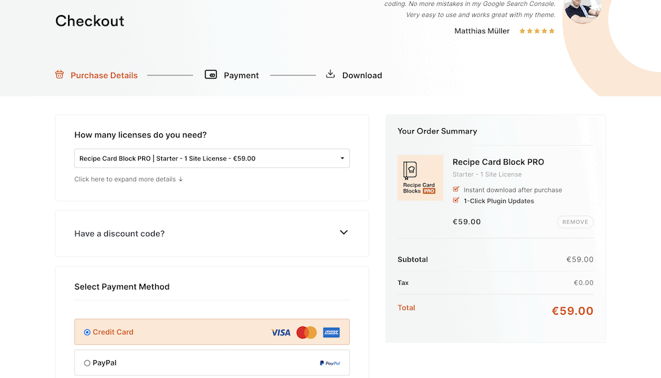Click the product price €59.00 beside Remove
This screenshot has width=661, height=378.
(467, 221)
